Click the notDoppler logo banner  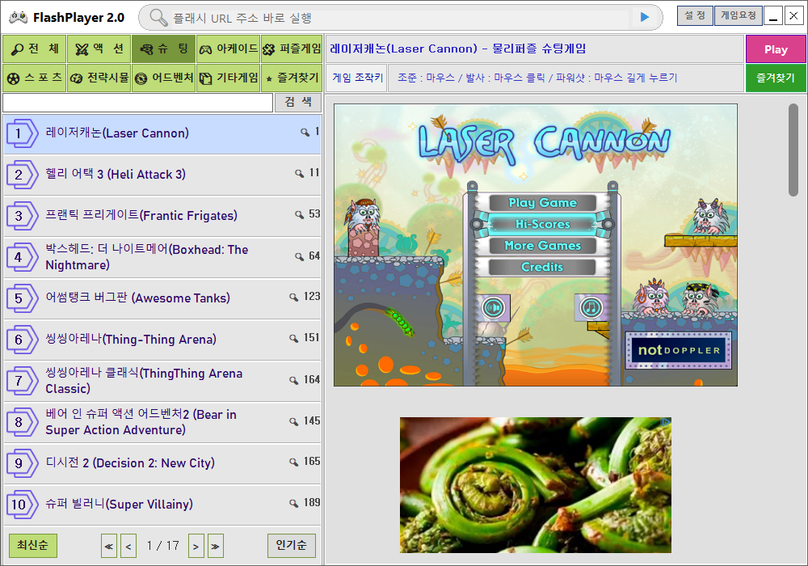[679, 351]
